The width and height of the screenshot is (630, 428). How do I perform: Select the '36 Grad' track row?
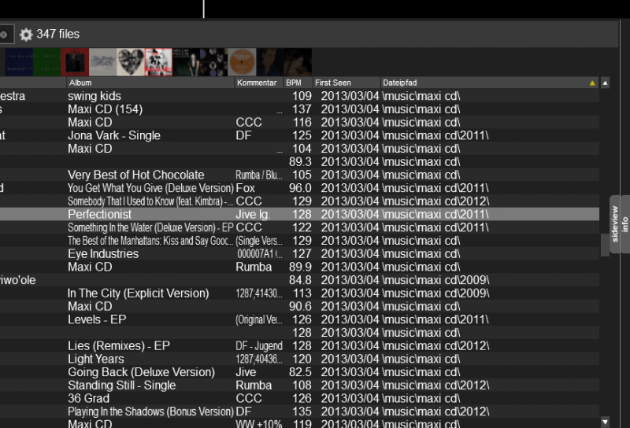pyautogui.click(x=299, y=398)
